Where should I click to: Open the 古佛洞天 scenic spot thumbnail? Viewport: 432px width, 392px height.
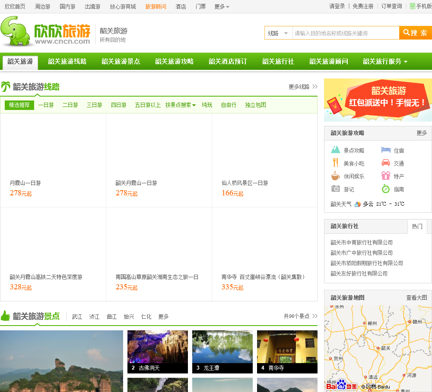coord(157,351)
